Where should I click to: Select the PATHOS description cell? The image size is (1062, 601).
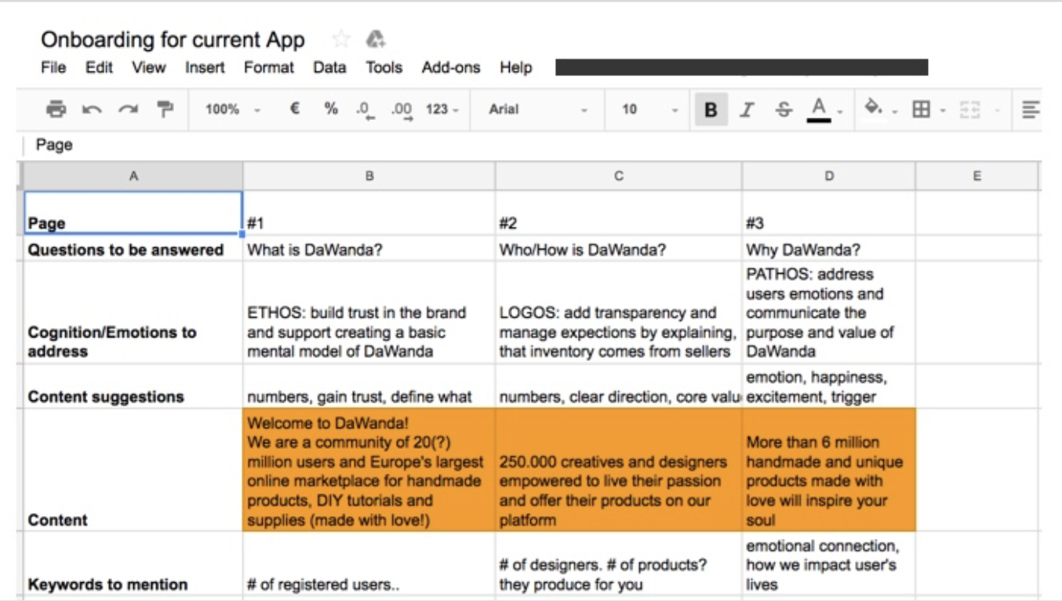pyautogui.click(x=828, y=312)
